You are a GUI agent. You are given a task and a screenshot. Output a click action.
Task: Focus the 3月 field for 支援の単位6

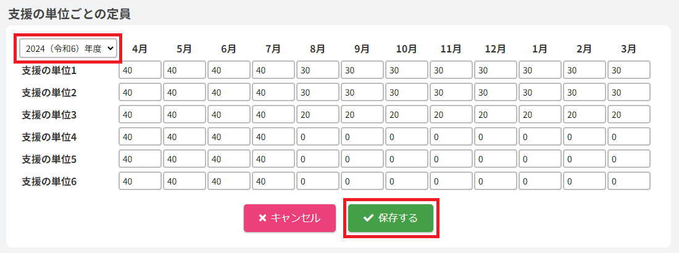(629, 181)
